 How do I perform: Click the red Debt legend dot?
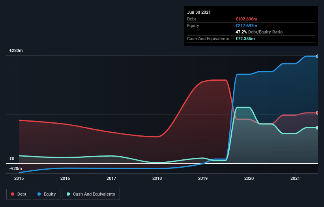tap(13, 194)
